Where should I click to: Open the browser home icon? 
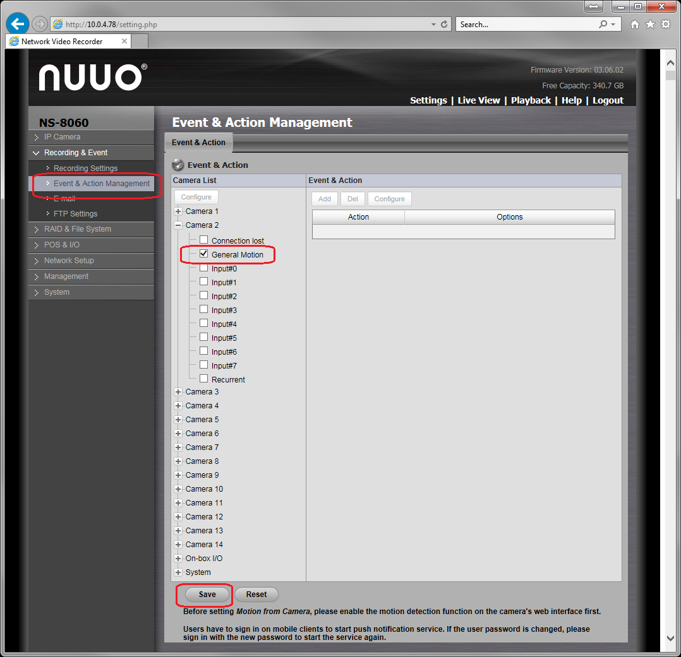(635, 25)
